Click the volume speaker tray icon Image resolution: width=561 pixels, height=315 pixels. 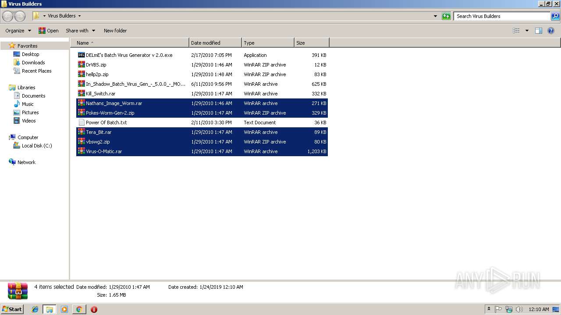click(519, 309)
